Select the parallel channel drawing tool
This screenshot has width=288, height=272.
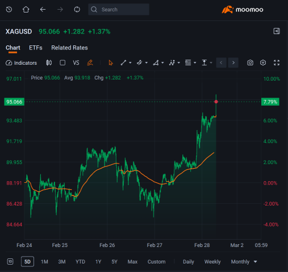[140, 62]
